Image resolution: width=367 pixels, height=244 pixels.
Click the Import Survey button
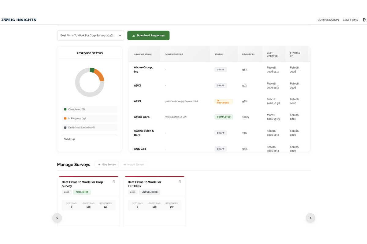coord(134,164)
